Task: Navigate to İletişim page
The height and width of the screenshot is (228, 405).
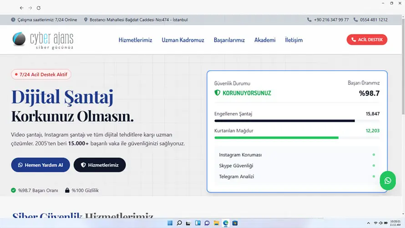Action: coord(294,40)
